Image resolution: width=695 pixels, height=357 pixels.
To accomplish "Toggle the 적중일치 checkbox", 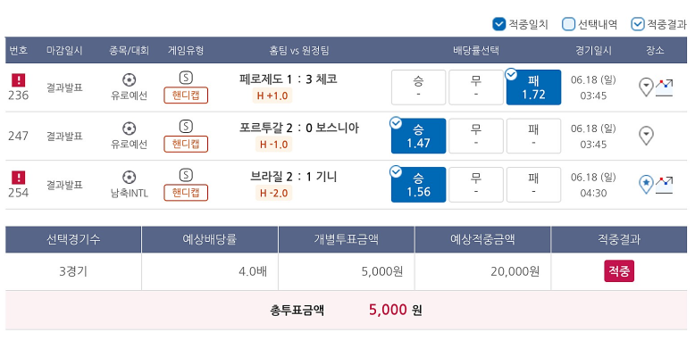I will tap(499, 24).
